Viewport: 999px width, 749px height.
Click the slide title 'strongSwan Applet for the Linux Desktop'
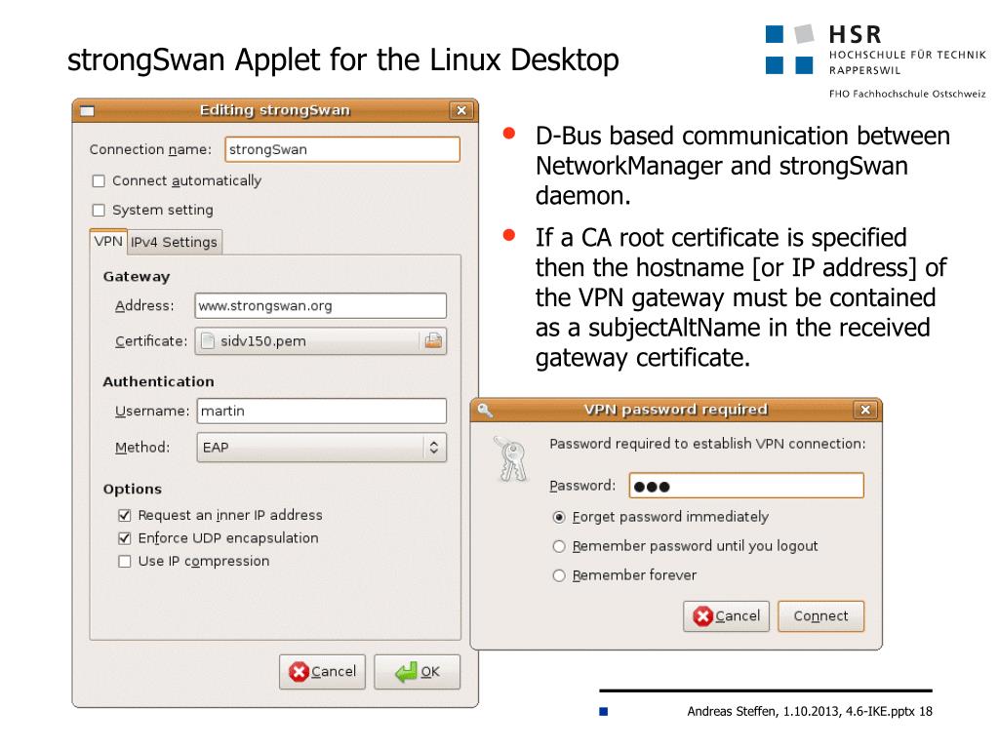coord(343,60)
